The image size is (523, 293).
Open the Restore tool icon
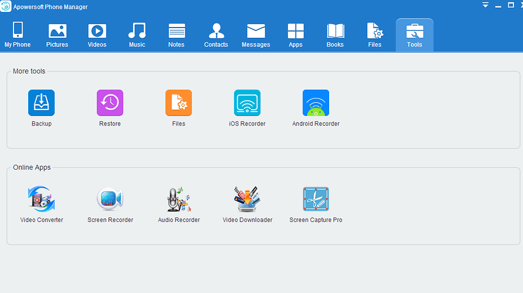pos(110,102)
